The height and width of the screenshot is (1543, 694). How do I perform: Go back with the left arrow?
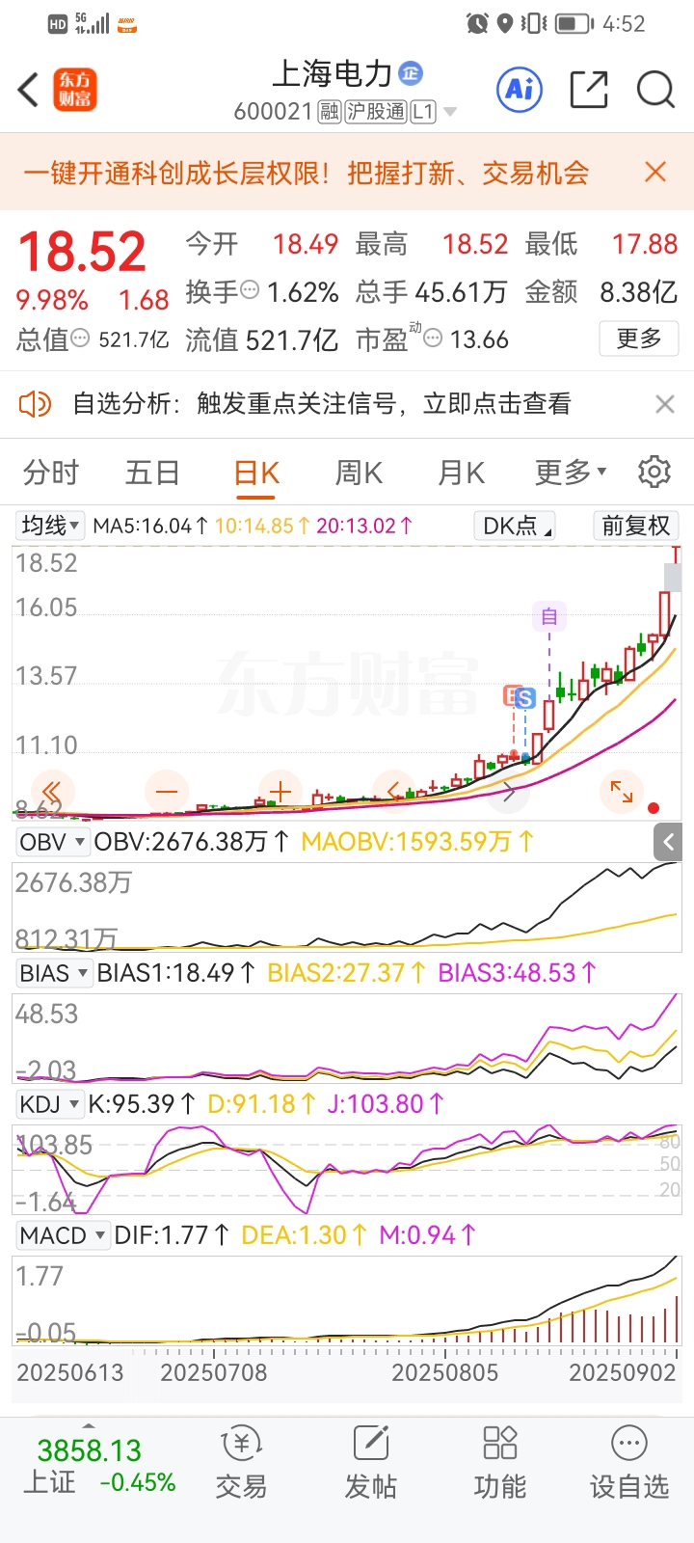click(28, 90)
